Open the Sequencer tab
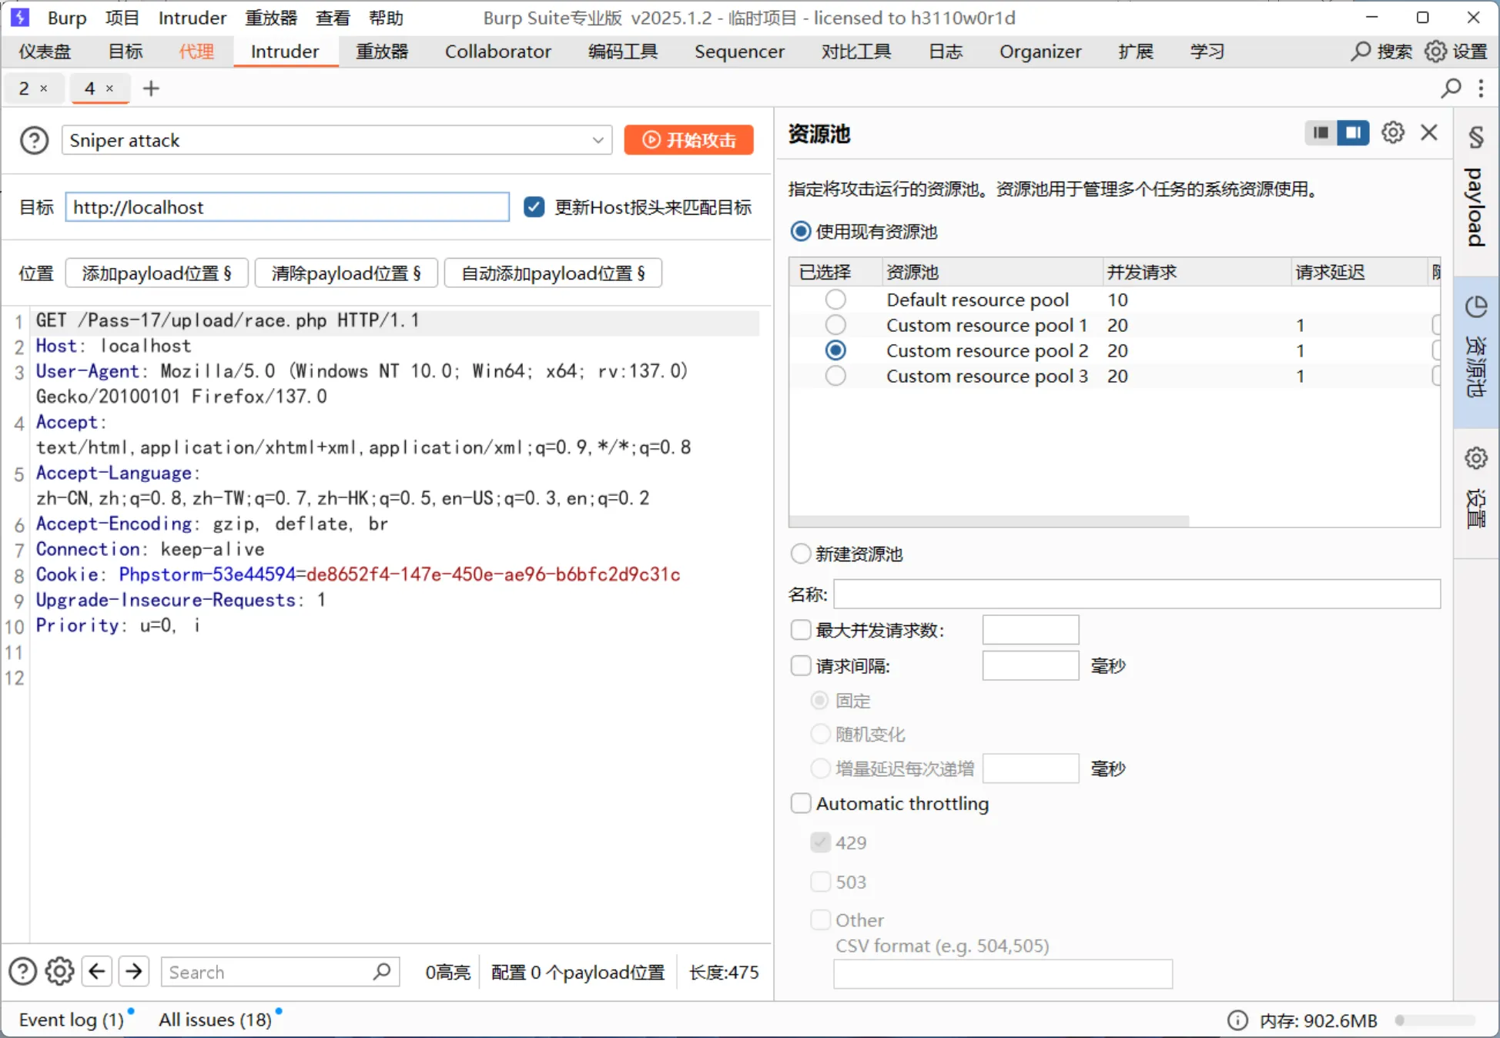Viewport: 1500px width, 1038px height. coord(738,52)
